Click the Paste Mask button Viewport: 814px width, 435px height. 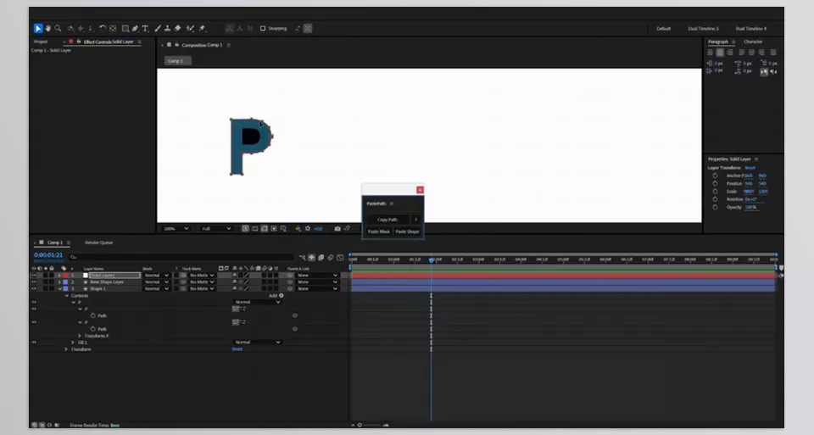coord(379,231)
